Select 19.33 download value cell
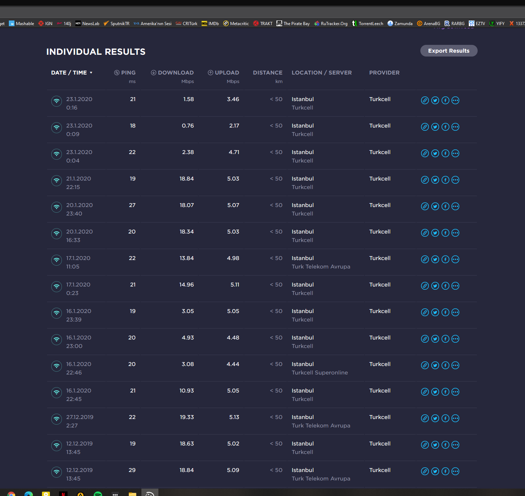525x496 pixels. (x=187, y=417)
